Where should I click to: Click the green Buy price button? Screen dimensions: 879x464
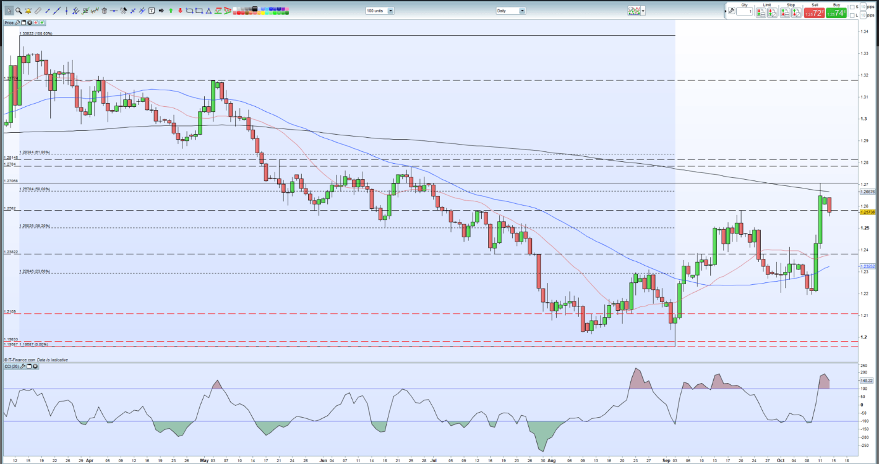pos(836,13)
